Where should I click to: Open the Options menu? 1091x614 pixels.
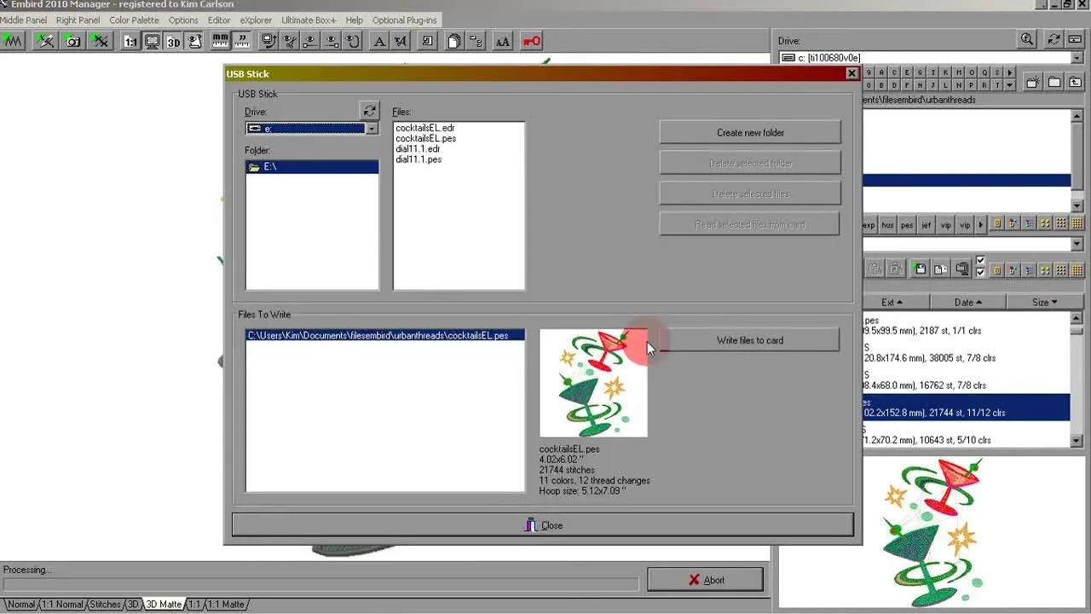click(x=183, y=20)
